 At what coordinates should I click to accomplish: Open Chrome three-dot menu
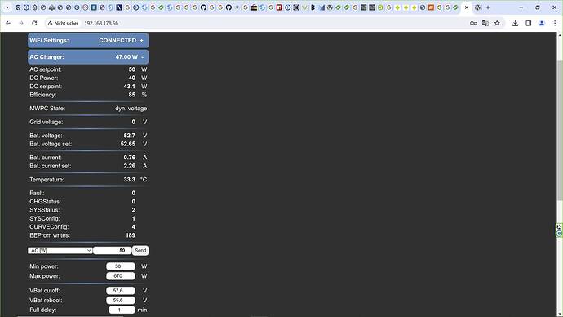(554, 23)
